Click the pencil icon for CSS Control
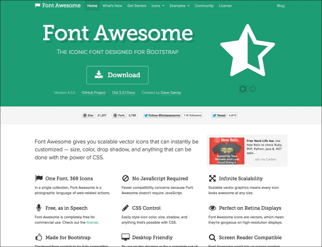 pos(126,207)
